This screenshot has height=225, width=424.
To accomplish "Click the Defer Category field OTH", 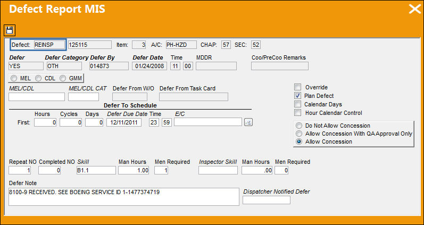I will [64, 66].
